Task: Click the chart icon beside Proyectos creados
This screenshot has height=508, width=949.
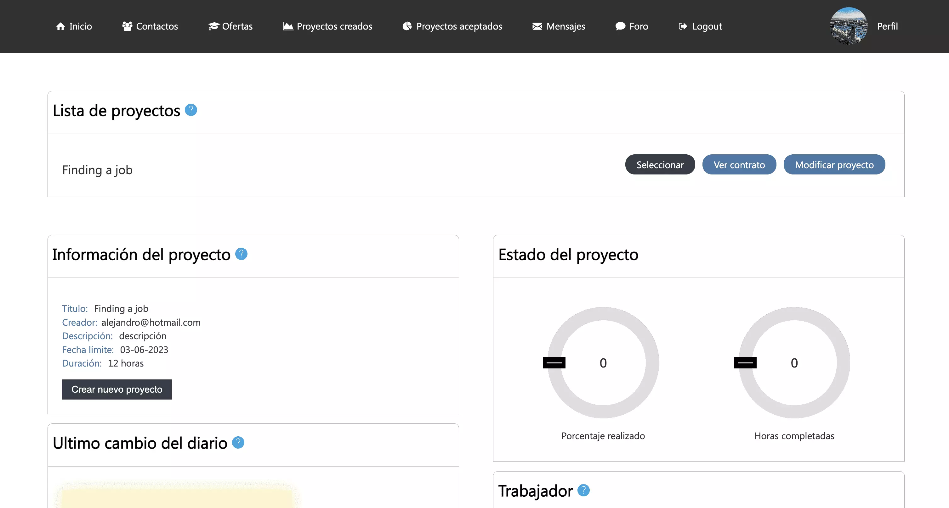Action: click(x=288, y=26)
